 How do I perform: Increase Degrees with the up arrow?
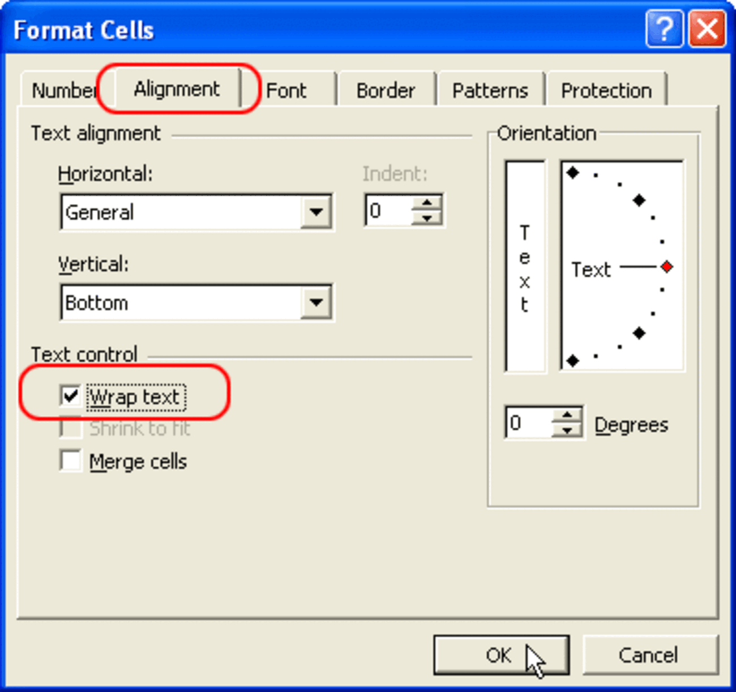pyautogui.click(x=567, y=416)
